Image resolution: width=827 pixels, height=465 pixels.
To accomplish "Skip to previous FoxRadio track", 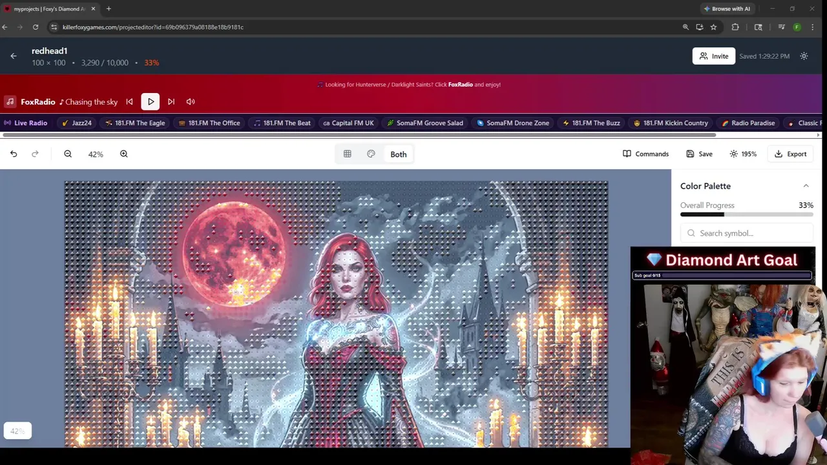I will tap(129, 101).
